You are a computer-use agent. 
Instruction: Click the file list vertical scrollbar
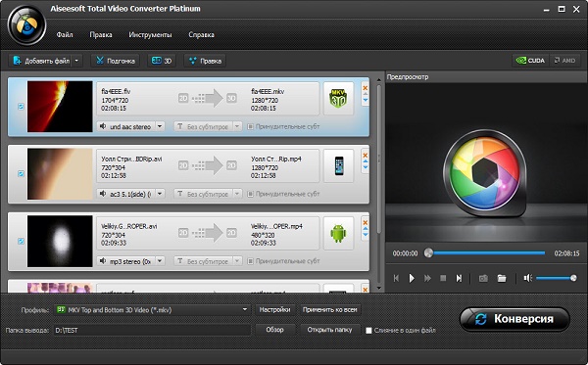tap(378, 160)
